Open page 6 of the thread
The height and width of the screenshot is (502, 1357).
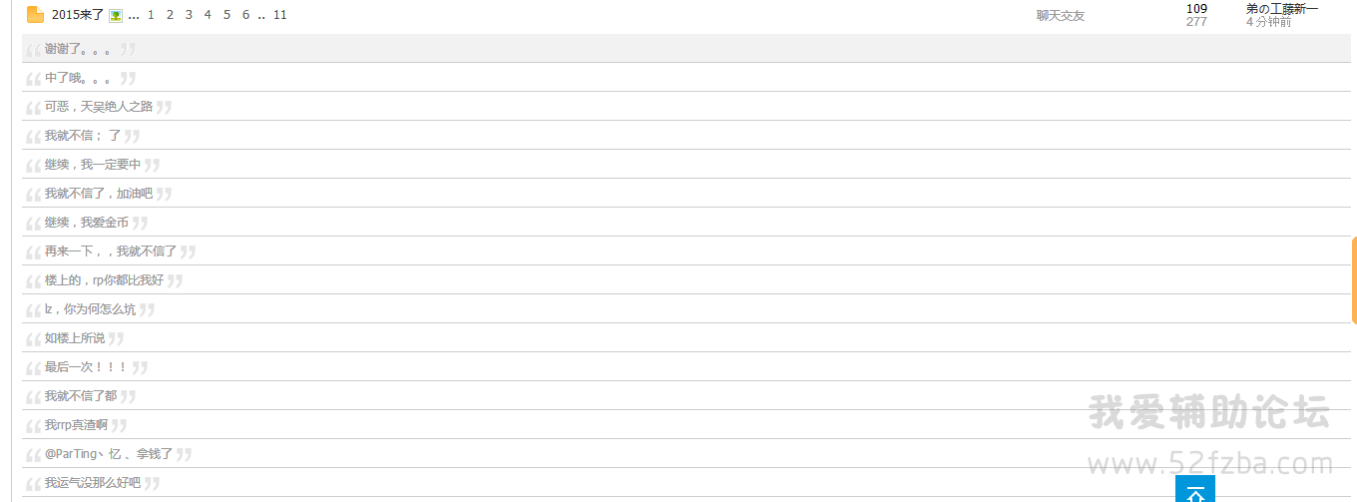245,15
